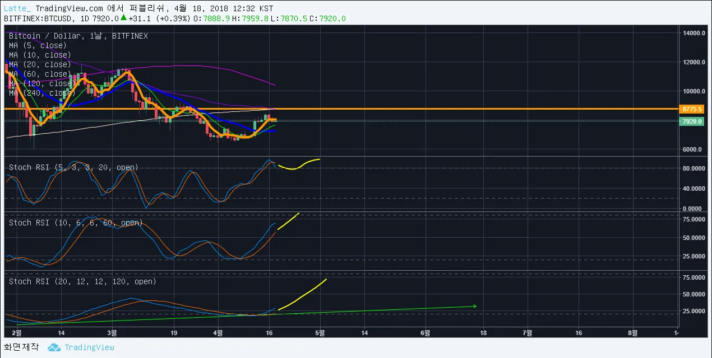The image size is (712, 358).
Task: Click the 7월 date axis label
Action: (x=528, y=332)
